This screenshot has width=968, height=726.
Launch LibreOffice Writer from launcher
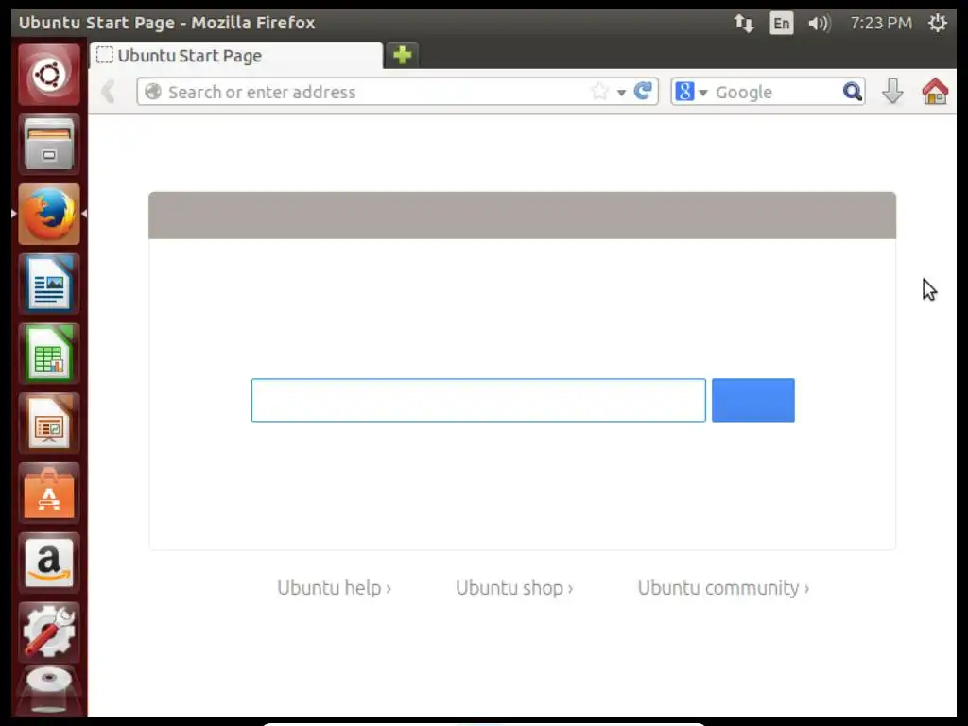click(49, 284)
